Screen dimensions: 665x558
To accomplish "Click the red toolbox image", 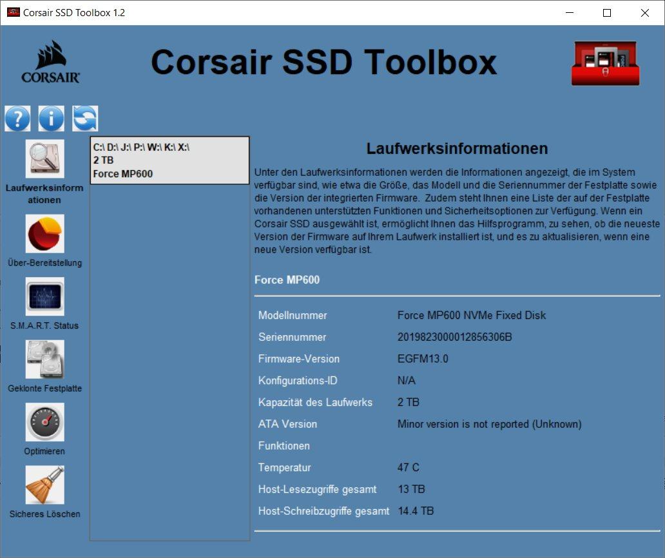I will pyautogui.click(x=605, y=63).
